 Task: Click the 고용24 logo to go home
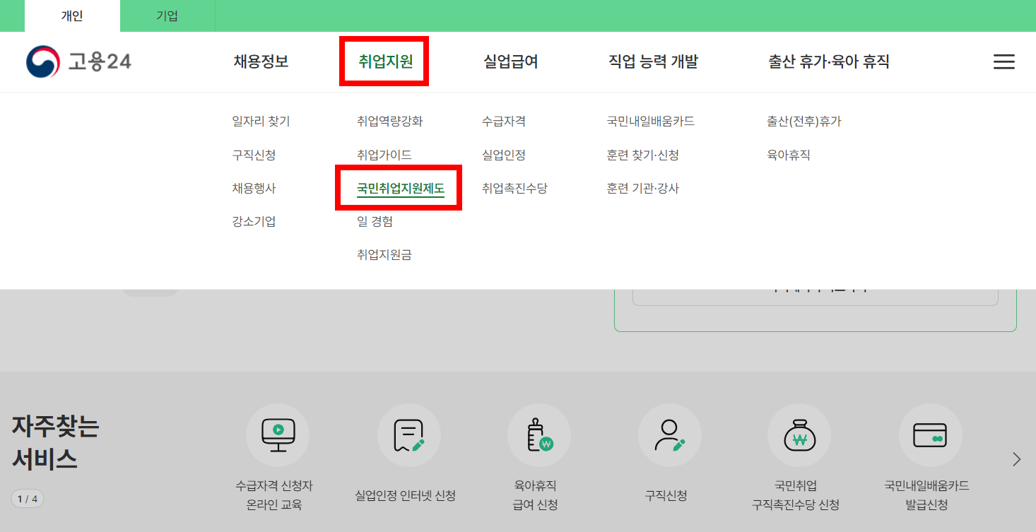(x=78, y=61)
